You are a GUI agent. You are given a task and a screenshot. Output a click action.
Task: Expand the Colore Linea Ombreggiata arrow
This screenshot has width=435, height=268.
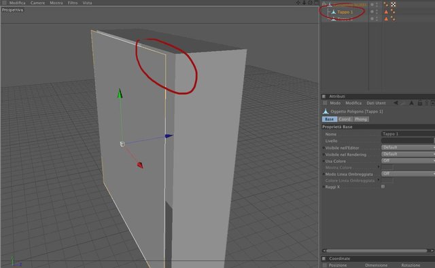pyautogui.click(x=379, y=180)
